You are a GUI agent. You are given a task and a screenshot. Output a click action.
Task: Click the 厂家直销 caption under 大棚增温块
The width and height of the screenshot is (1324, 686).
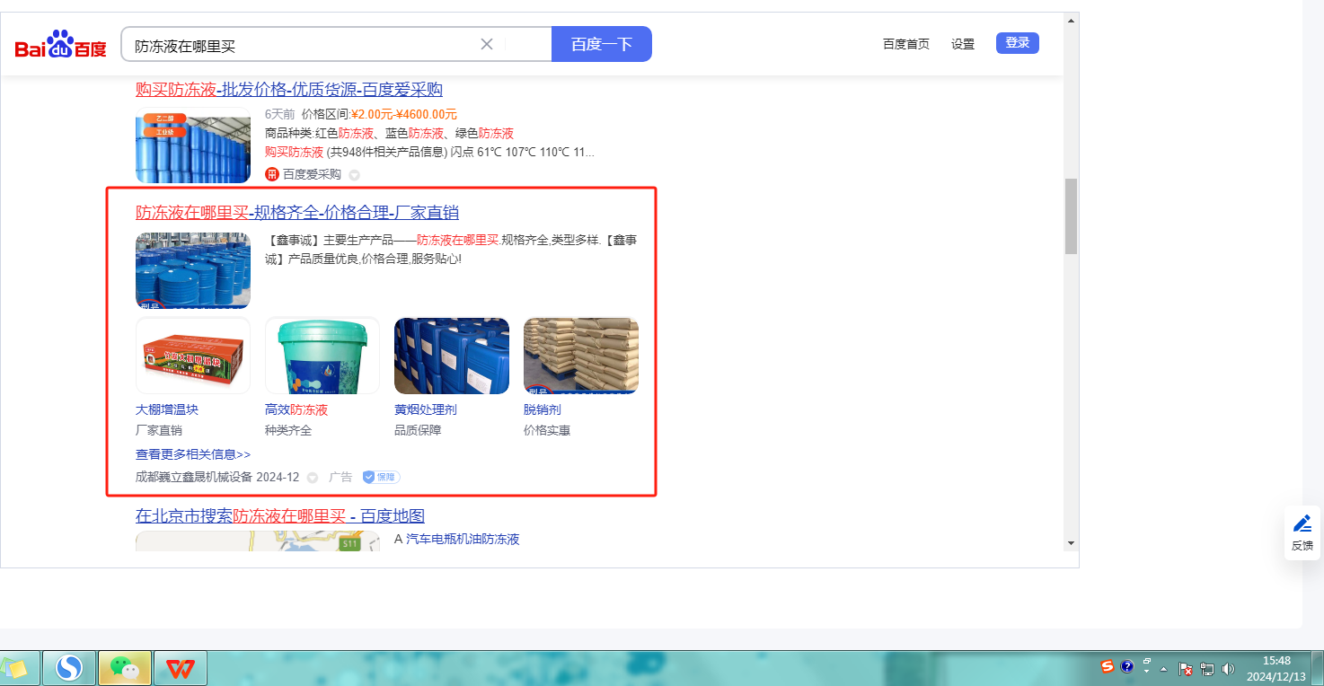[x=159, y=431]
